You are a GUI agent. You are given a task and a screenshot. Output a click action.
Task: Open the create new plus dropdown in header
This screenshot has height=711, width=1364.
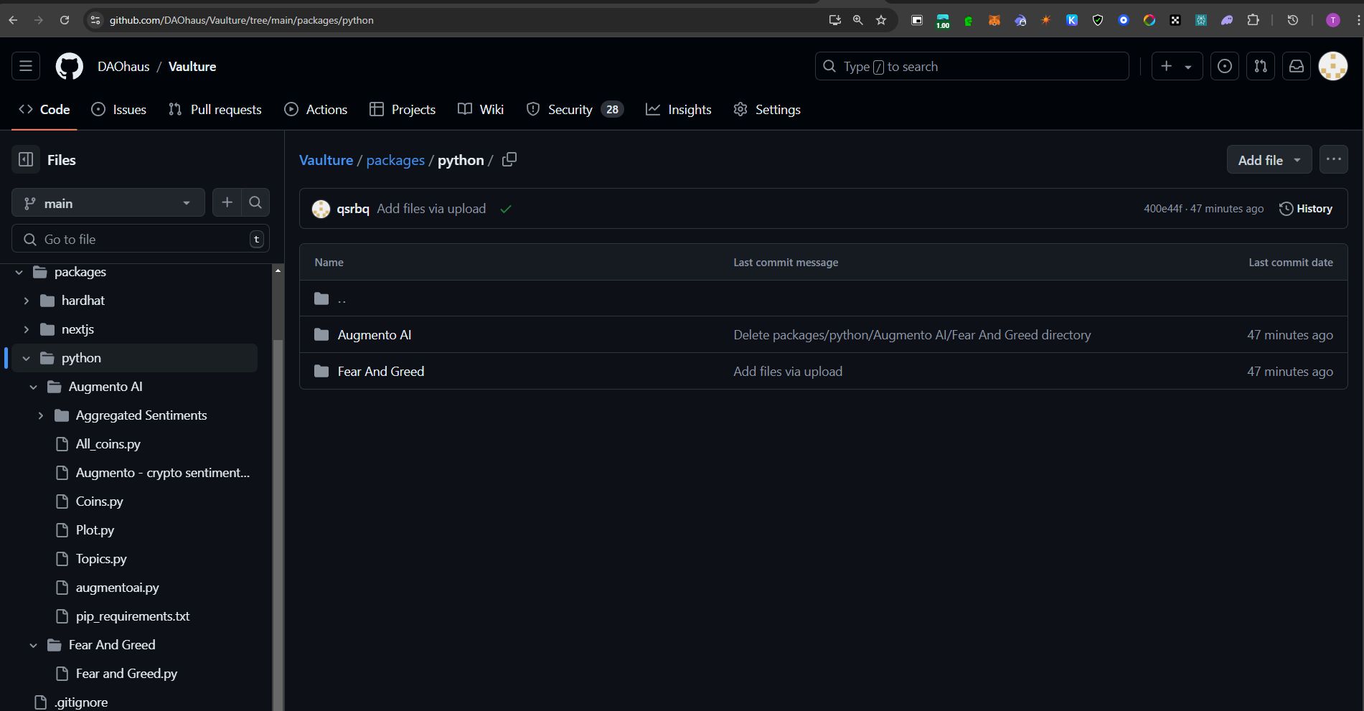[1177, 66]
